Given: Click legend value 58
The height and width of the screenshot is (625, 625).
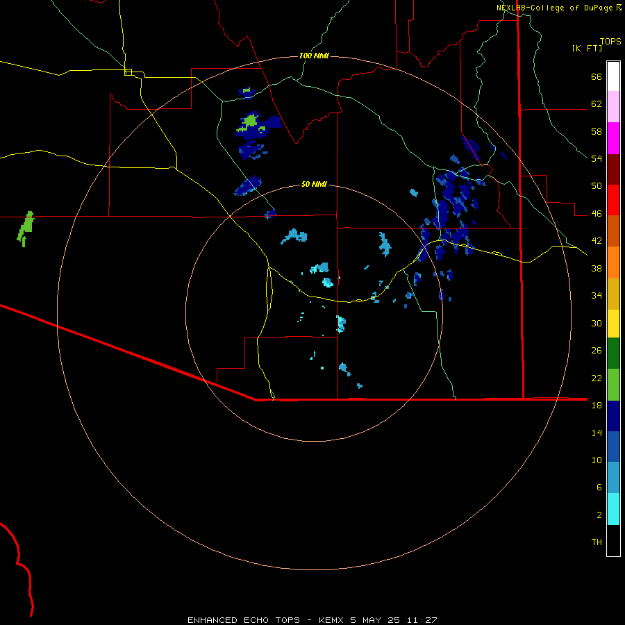Looking at the screenshot, I should pos(597,131).
